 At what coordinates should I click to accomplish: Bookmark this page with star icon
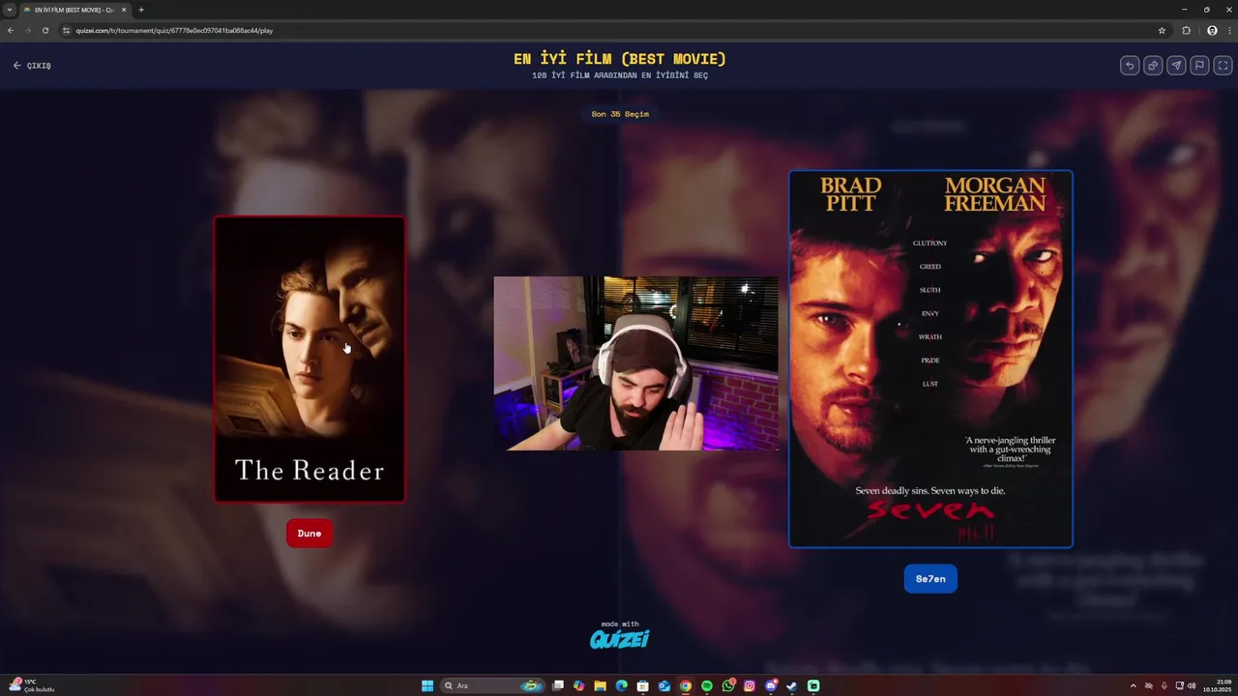click(1162, 30)
